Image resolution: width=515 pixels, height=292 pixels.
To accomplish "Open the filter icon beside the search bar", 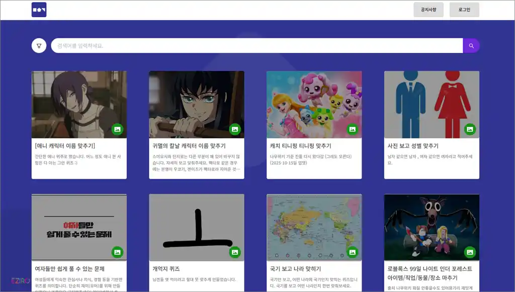I will (x=39, y=46).
